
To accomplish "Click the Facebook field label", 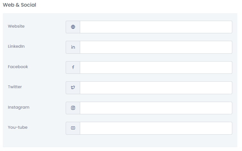I will pyautogui.click(x=18, y=67).
